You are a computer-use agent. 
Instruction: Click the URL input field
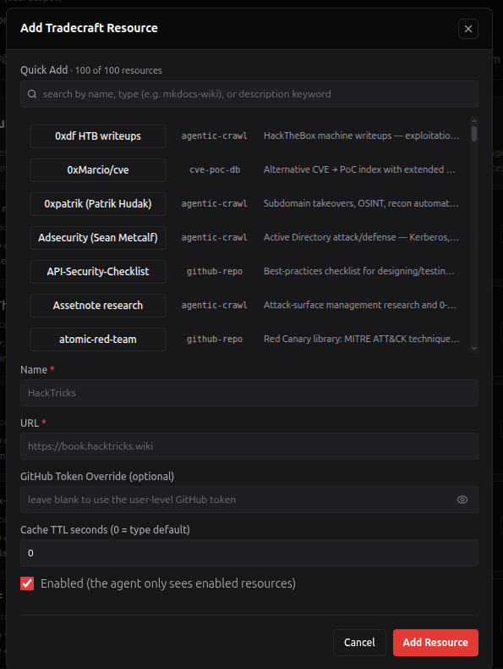tap(249, 446)
